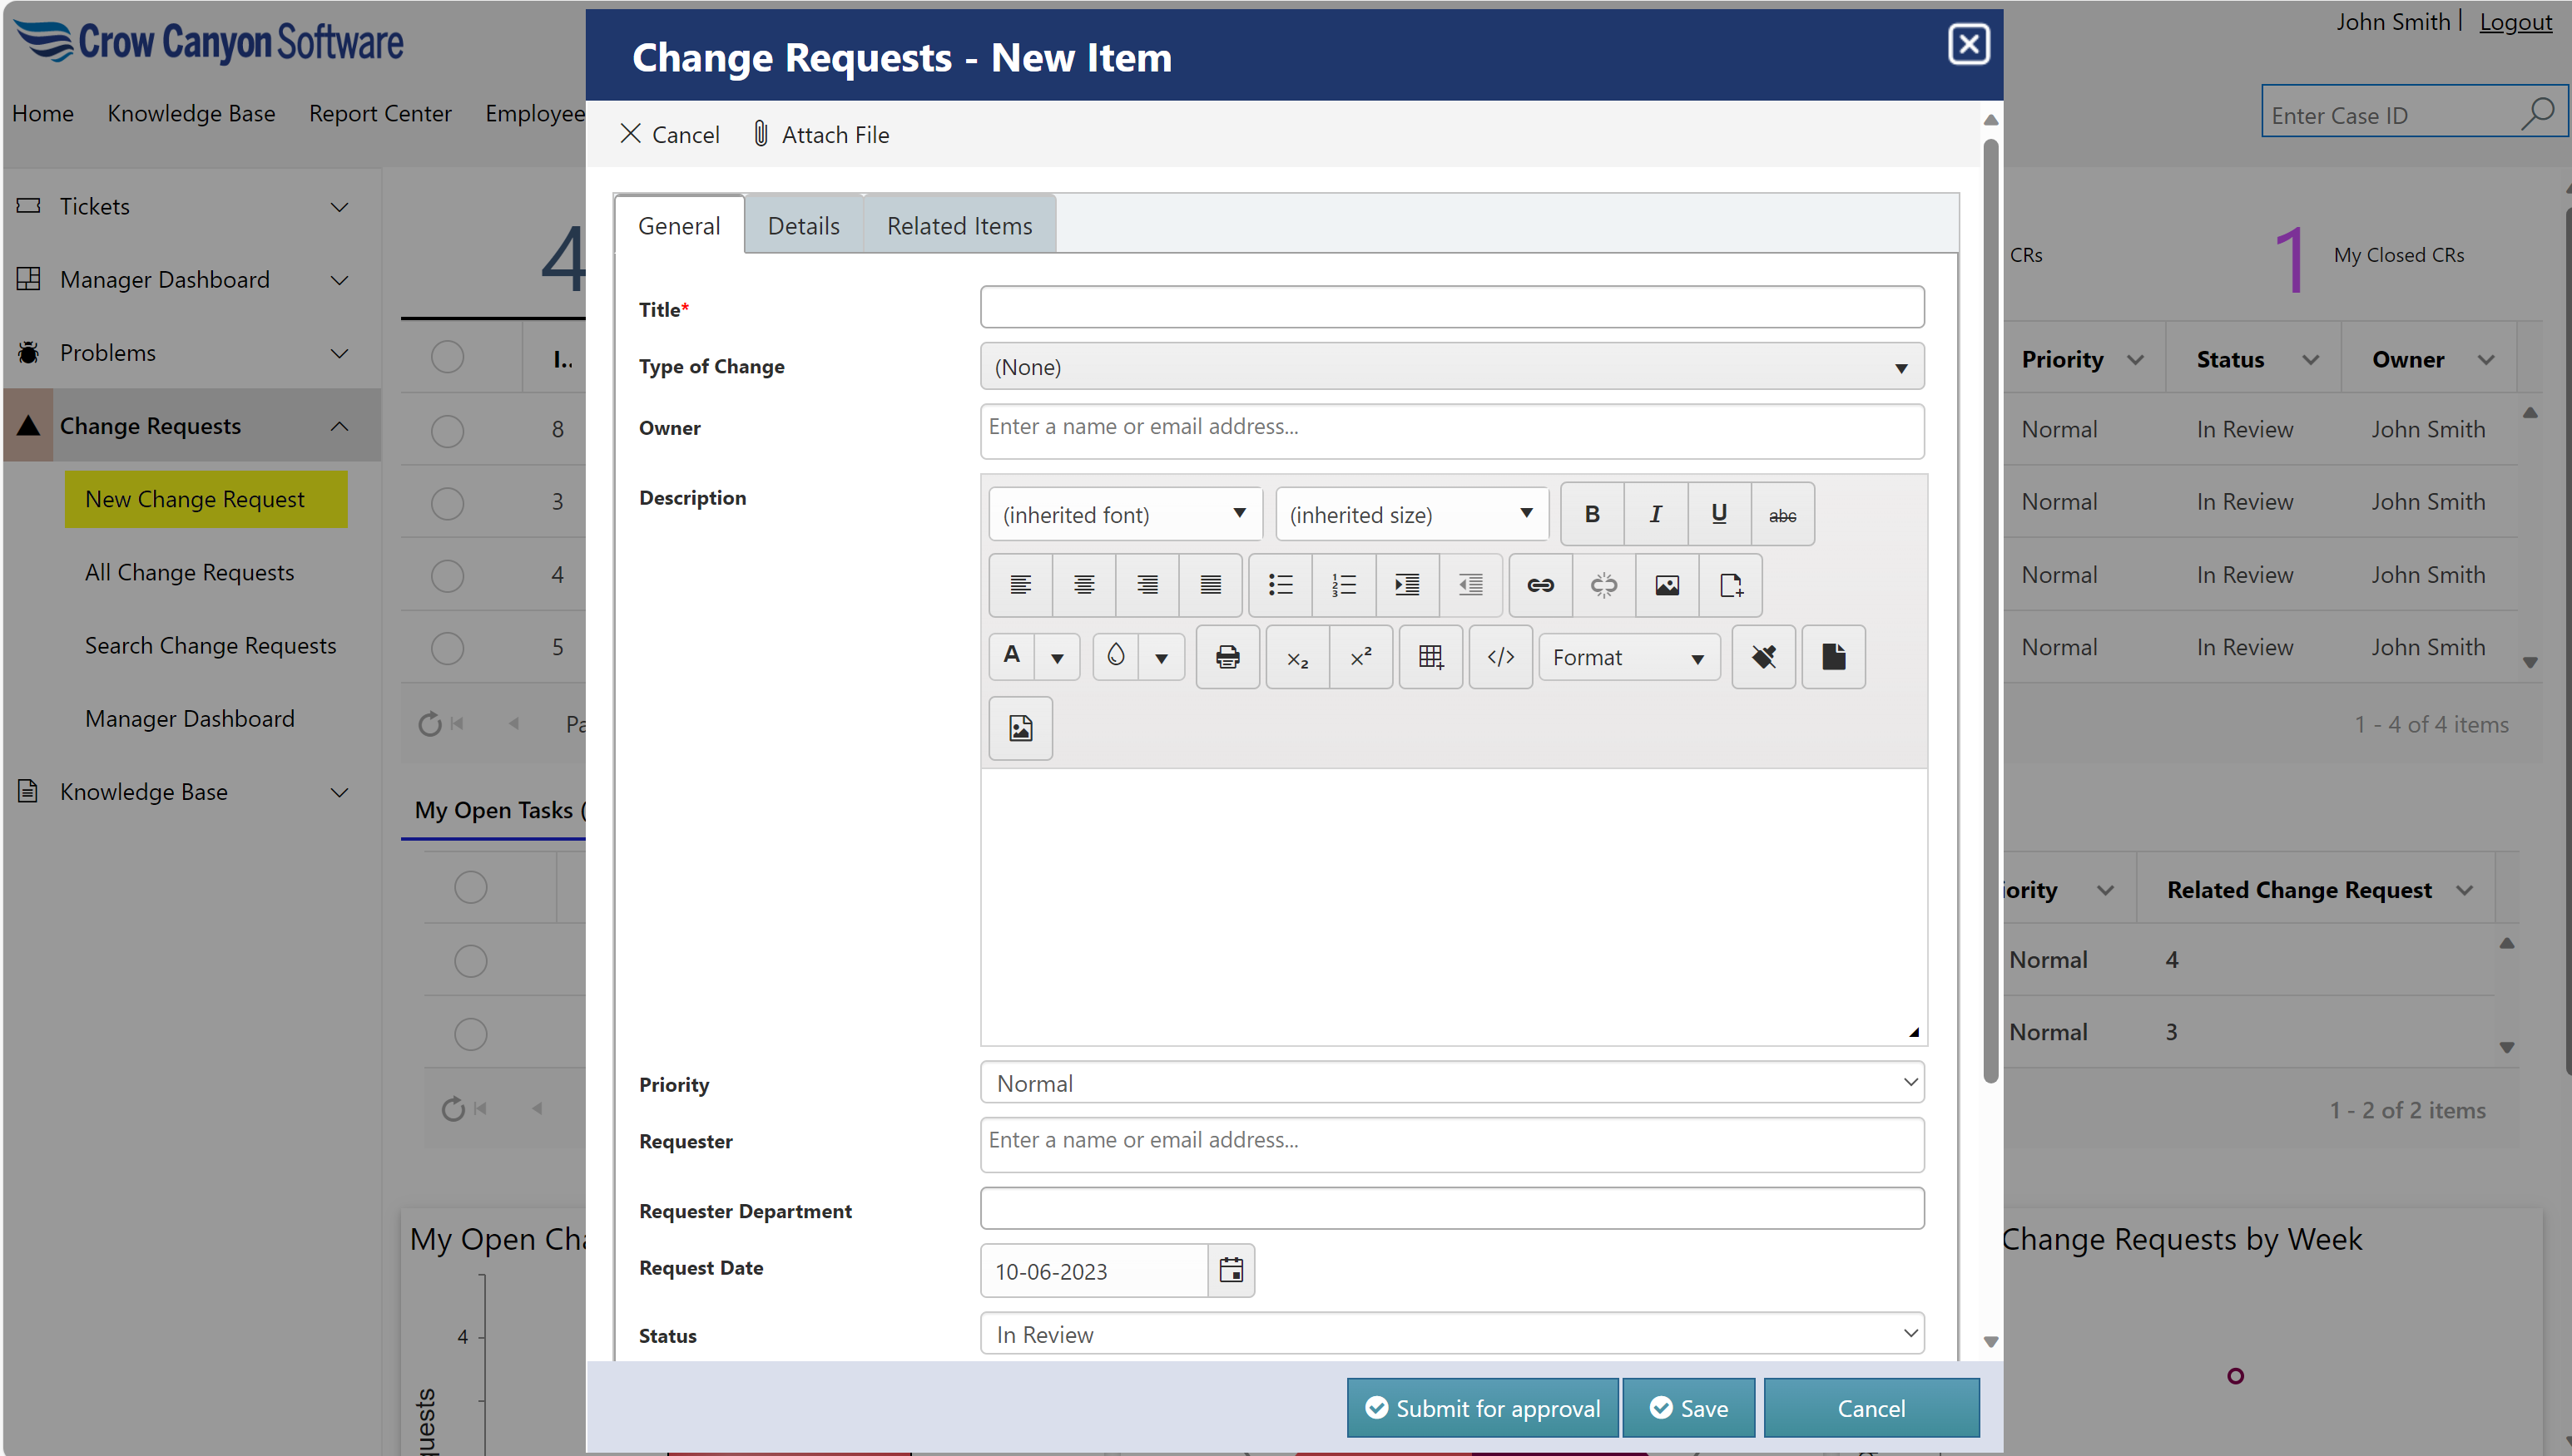
Task: Click the print icon in editor toolbar
Action: (x=1227, y=657)
